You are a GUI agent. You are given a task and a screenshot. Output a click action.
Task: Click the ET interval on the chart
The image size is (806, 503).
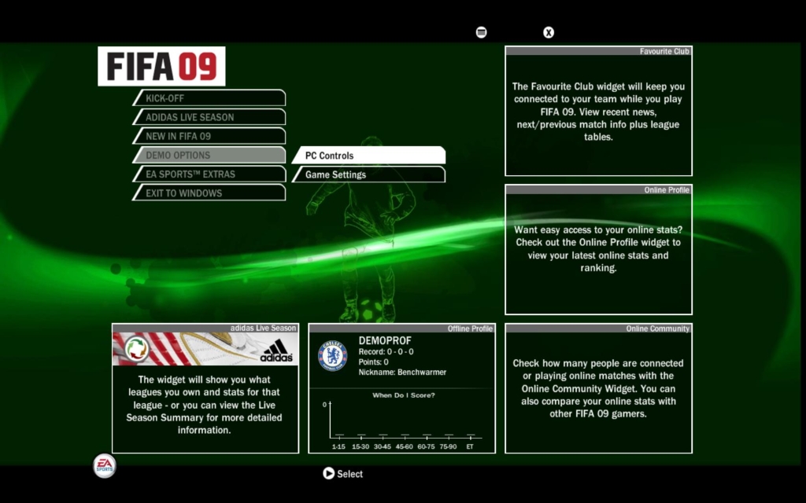[470, 446]
